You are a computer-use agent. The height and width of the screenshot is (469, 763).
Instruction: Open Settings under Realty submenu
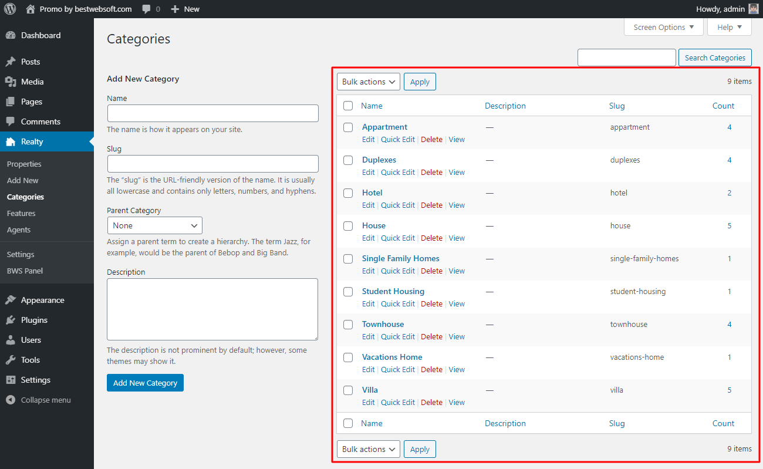coord(21,254)
